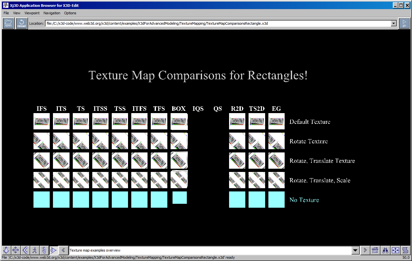This screenshot has height=261, width=412.
Task: Expand the Location address bar dropdown
Action: [x=393, y=23]
